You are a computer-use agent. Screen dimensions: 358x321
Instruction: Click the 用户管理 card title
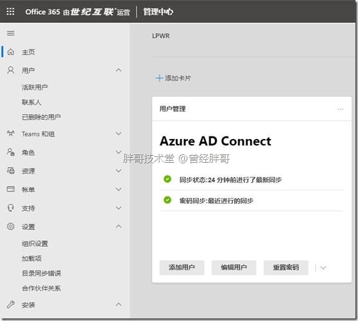click(173, 109)
